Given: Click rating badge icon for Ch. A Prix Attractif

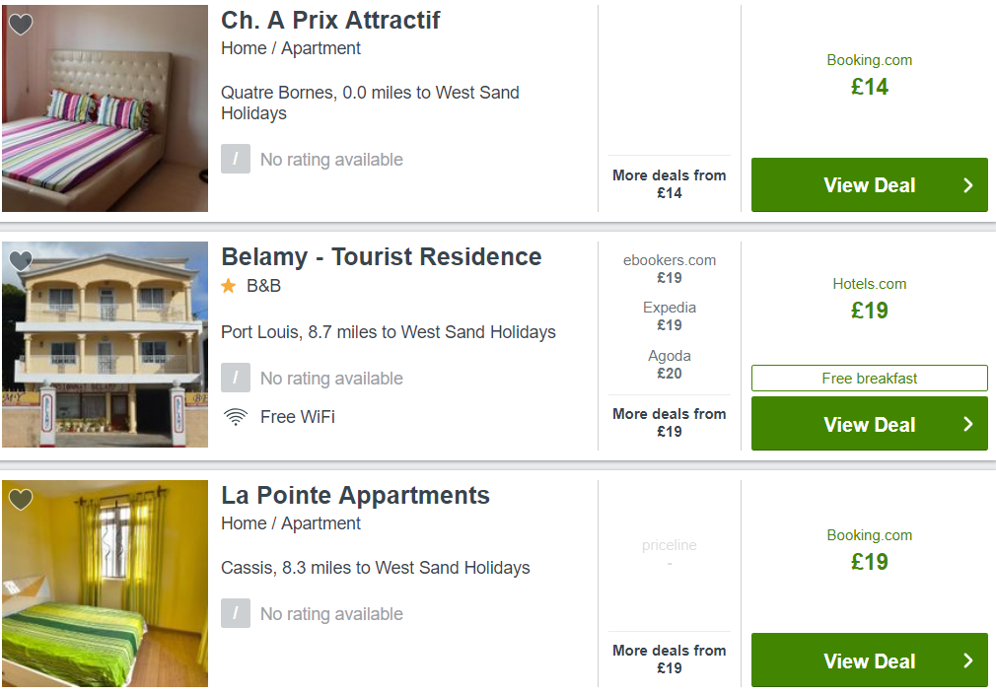Looking at the screenshot, I should click(x=236, y=159).
